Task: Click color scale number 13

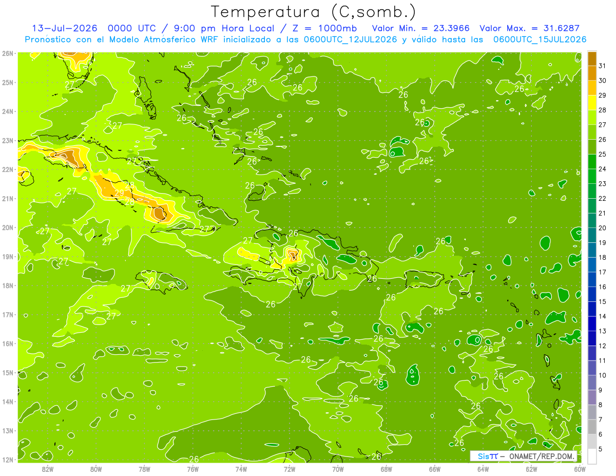Action: 602,331
